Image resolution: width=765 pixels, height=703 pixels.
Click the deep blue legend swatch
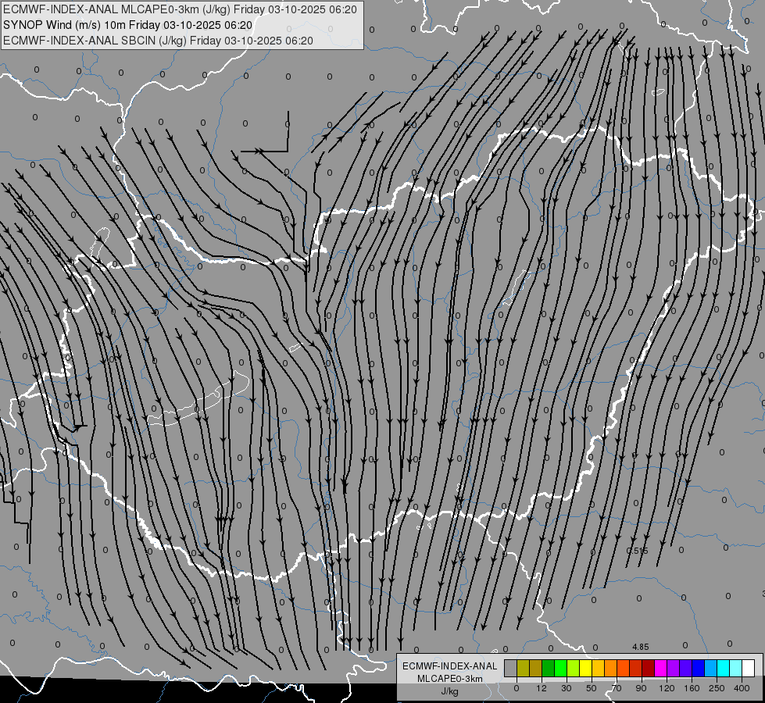coord(699,668)
